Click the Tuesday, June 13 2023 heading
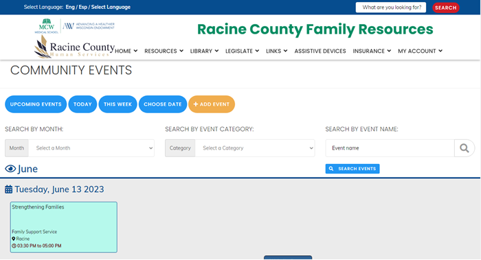 tap(59, 189)
